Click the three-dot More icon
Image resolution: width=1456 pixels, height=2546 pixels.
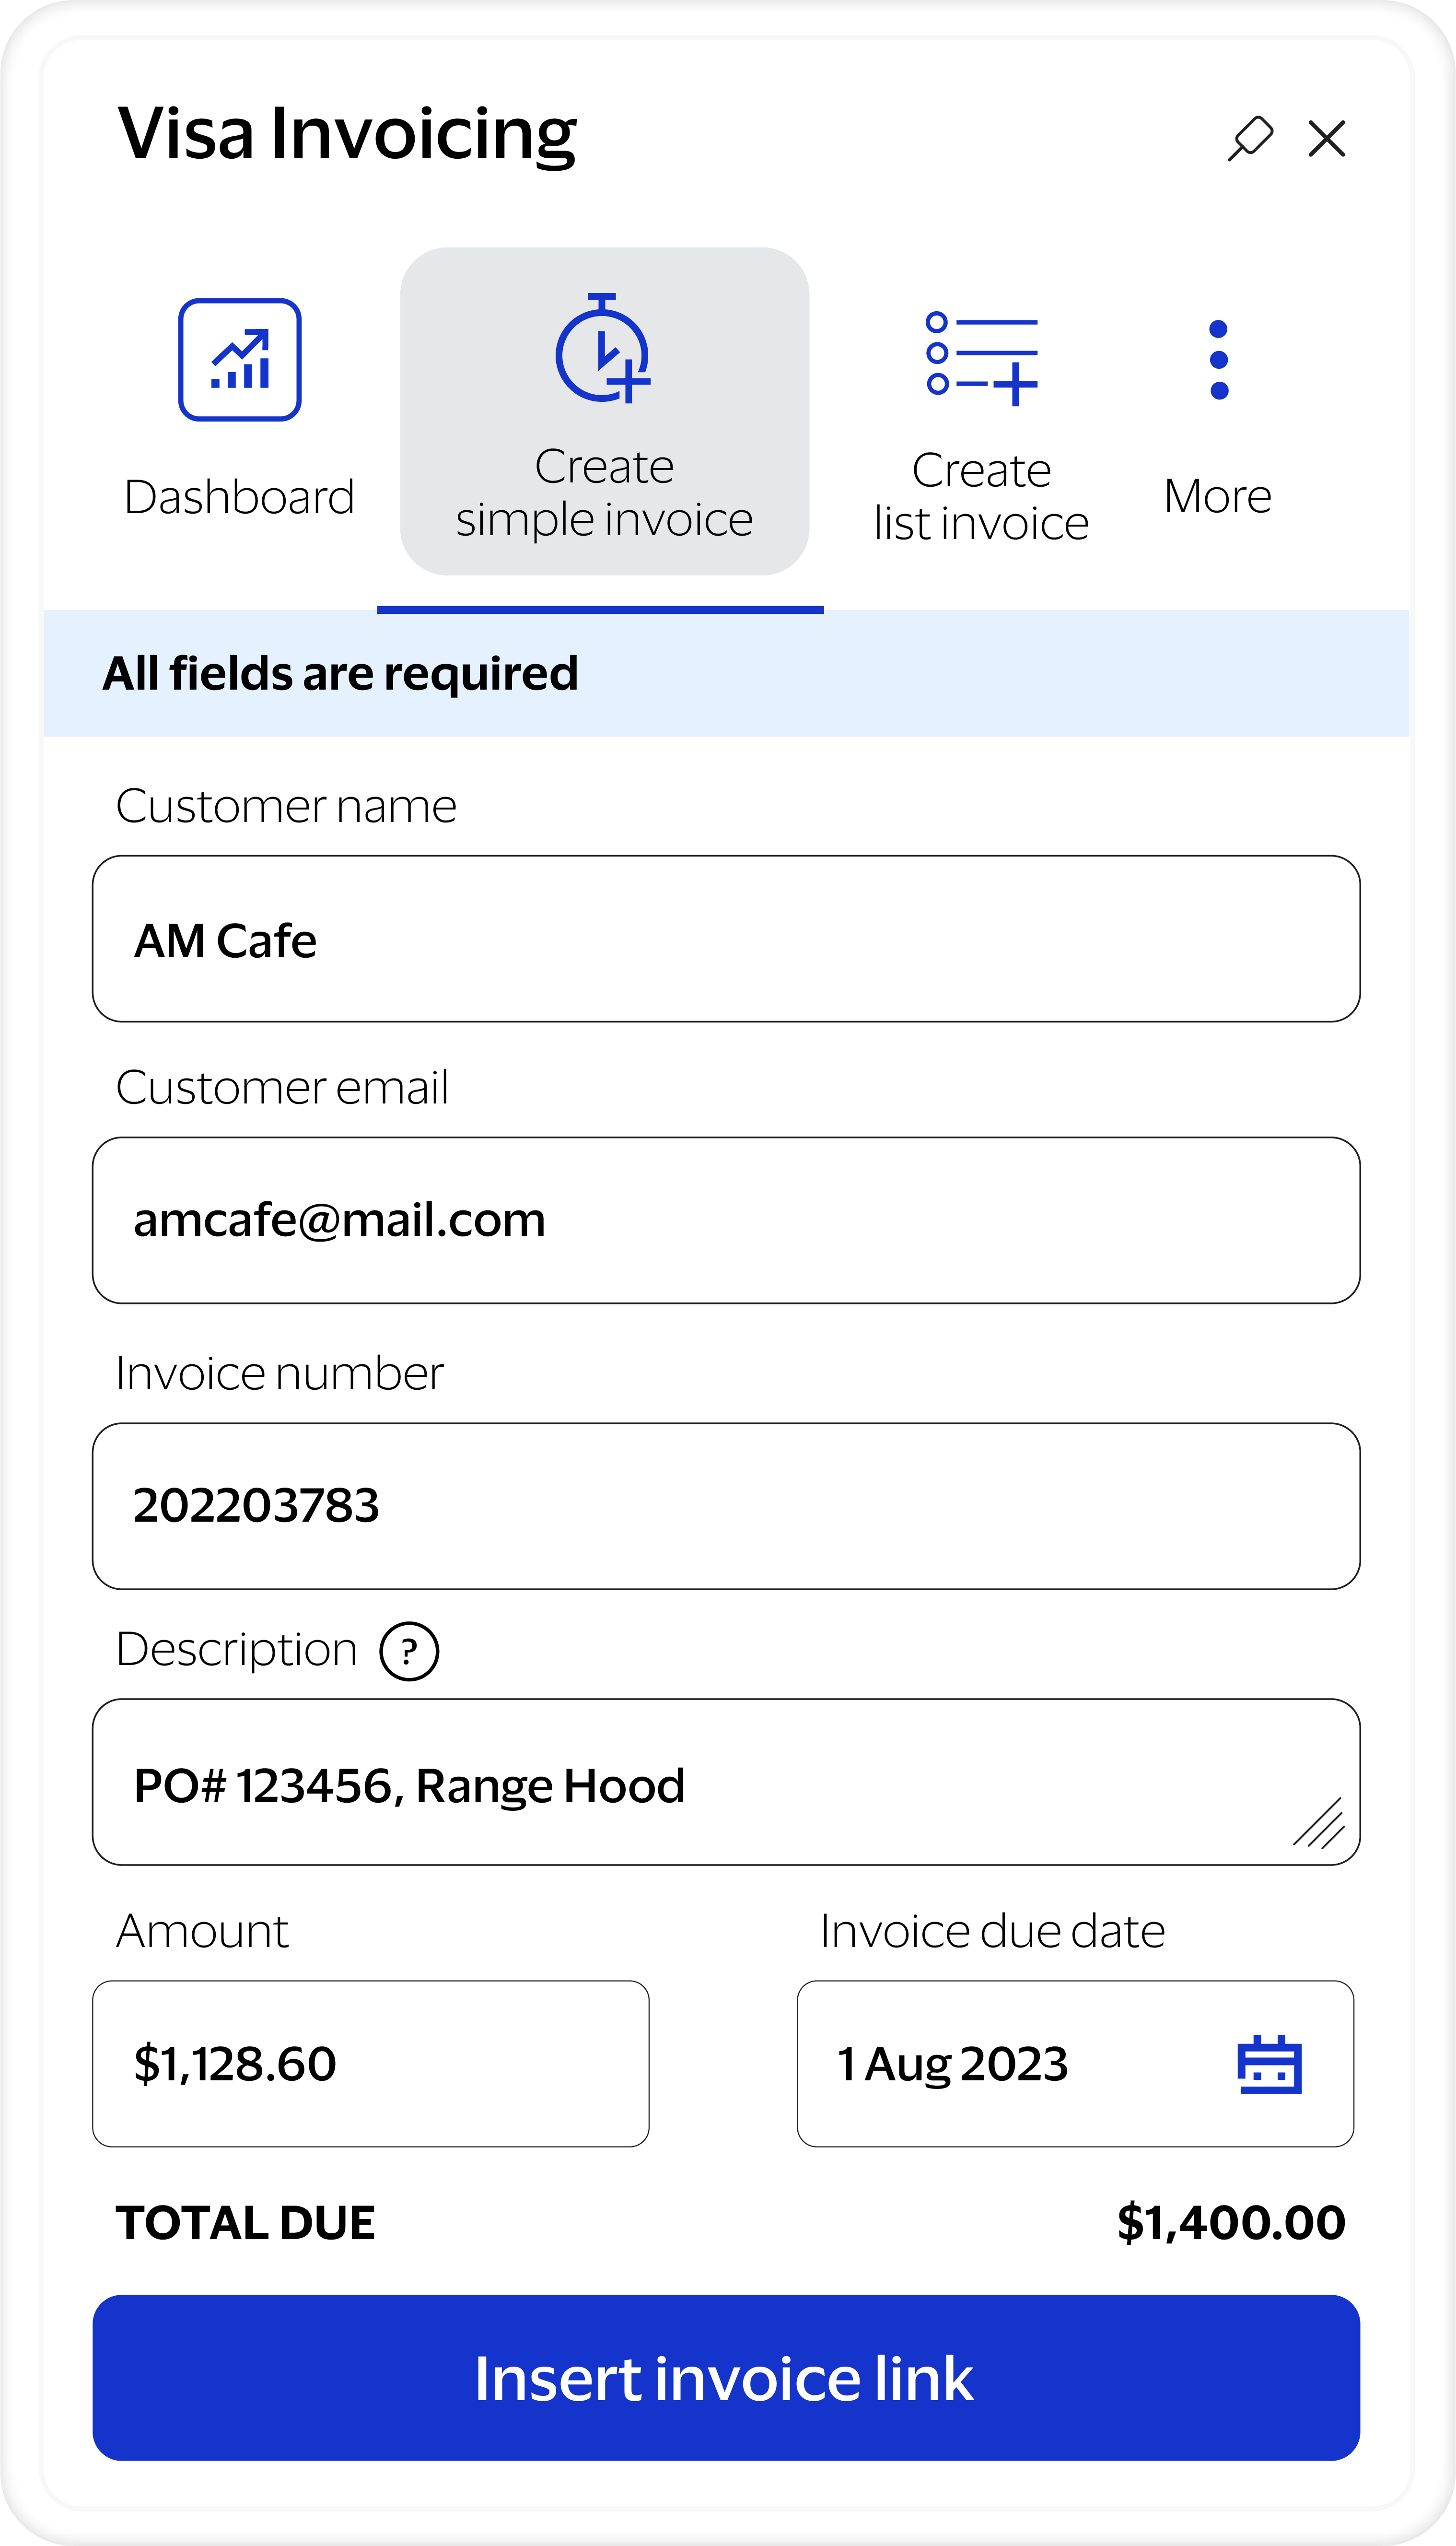coord(1218,360)
